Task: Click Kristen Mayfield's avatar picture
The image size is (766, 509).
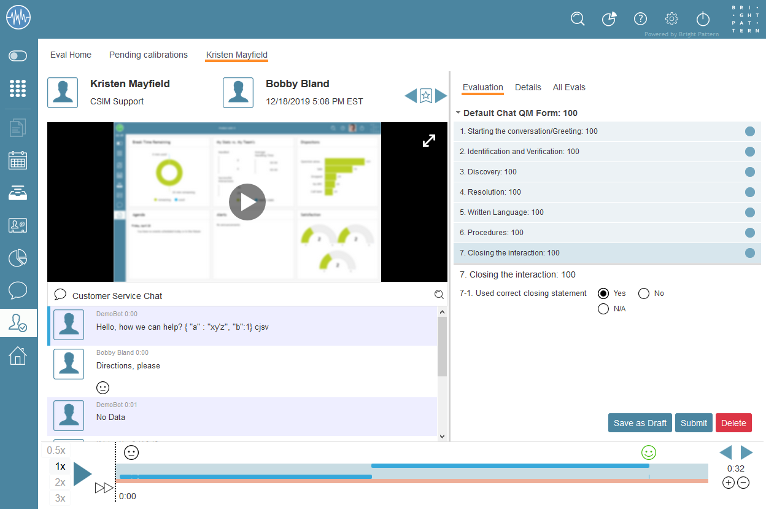Action: (x=63, y=93)
